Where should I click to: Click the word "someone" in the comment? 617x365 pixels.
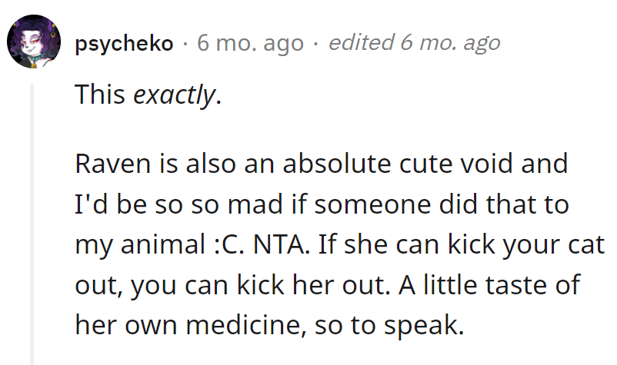(x=357, y=204)
